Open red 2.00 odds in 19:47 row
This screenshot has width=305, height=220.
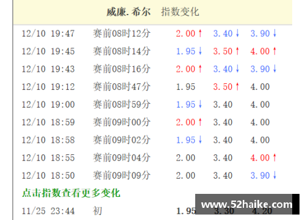click(x=185, y=33)
